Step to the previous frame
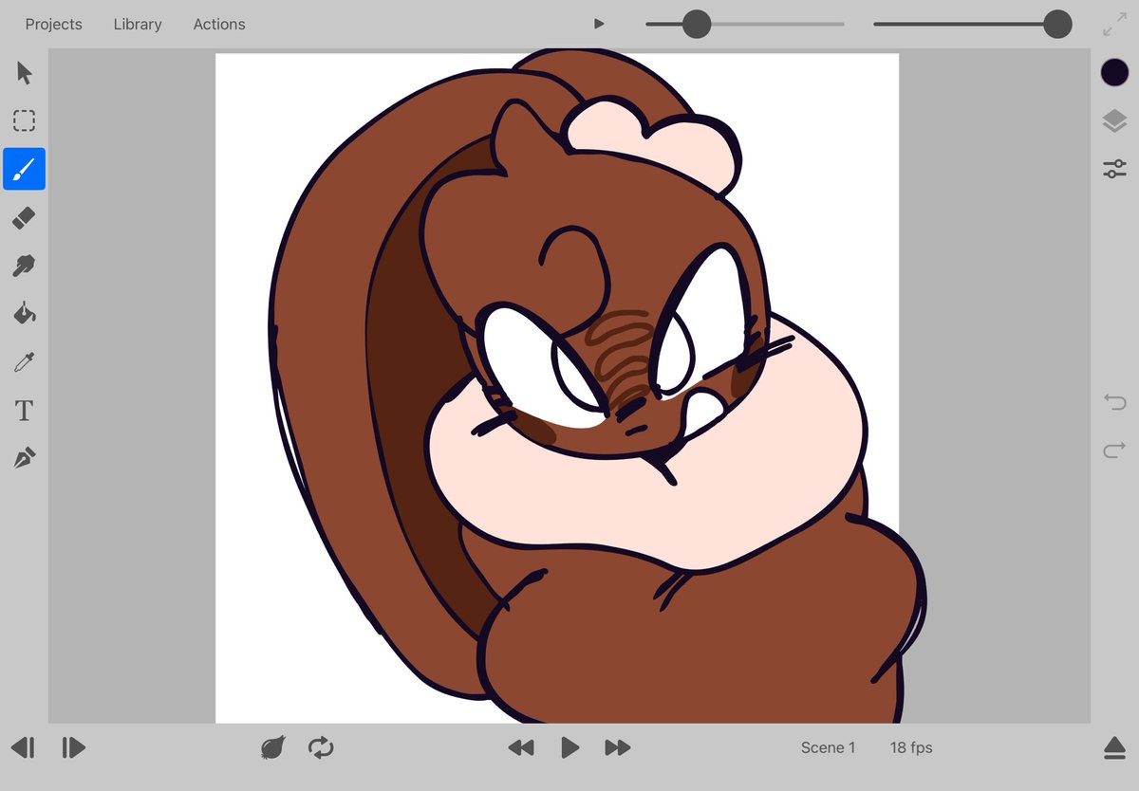 (x=24, y=747)
